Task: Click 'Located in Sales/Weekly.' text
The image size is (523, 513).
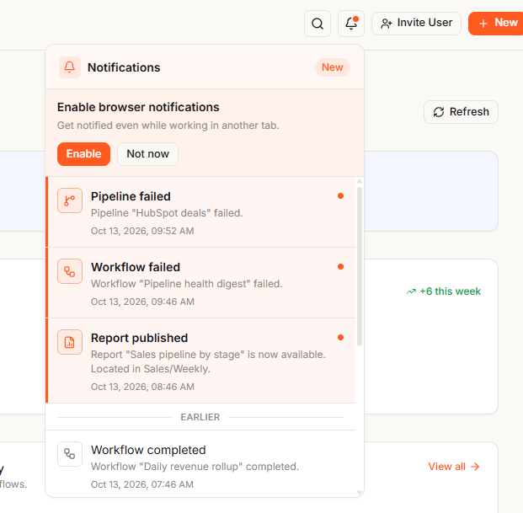Action: coord(151,369)
